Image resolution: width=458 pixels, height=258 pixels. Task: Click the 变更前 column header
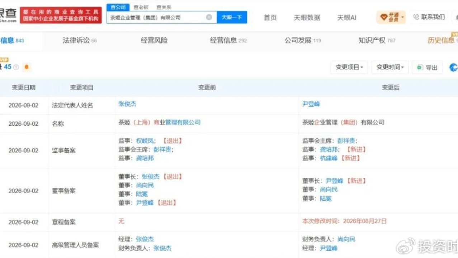207,87
